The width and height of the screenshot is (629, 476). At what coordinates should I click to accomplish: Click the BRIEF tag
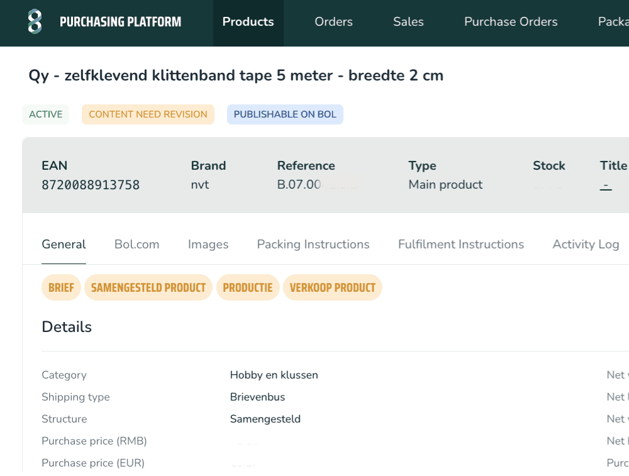click(61, 288)
